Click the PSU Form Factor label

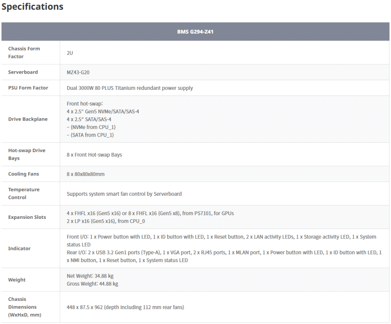click(28, 88)
